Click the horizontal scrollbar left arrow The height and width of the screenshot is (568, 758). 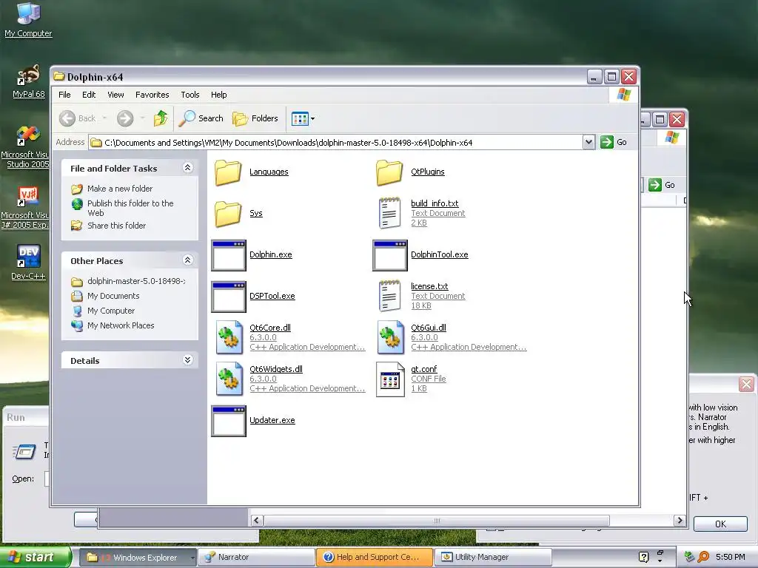pos(256,520)
